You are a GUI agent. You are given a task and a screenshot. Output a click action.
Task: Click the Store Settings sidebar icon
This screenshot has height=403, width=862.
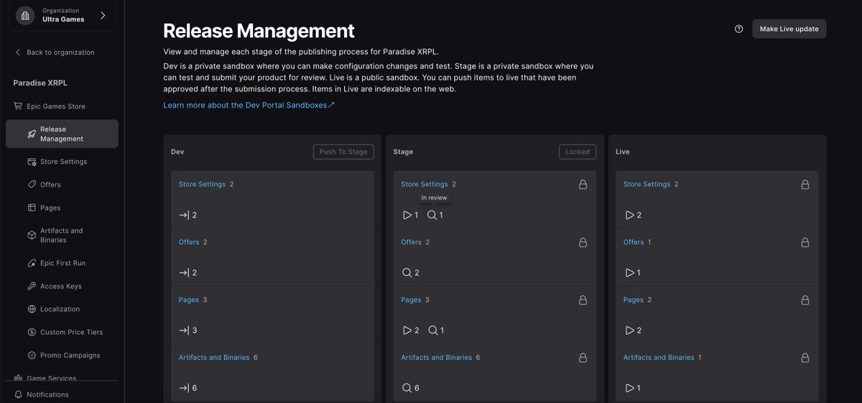(x=32, y=162)
